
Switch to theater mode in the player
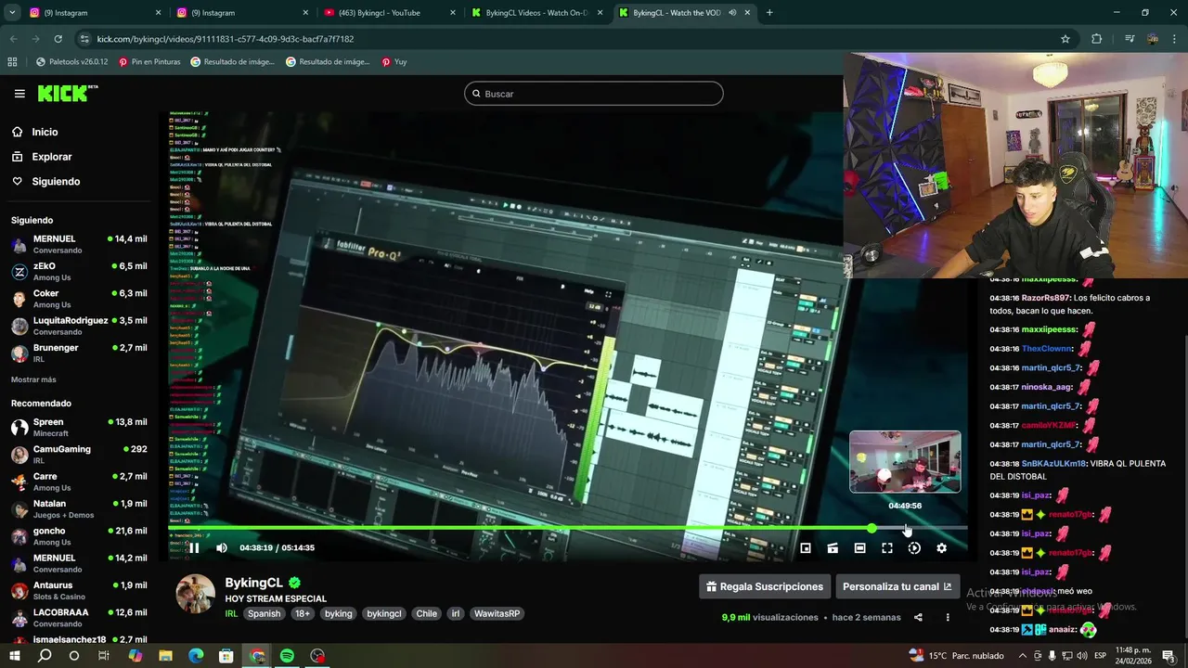tap(860, 548)
